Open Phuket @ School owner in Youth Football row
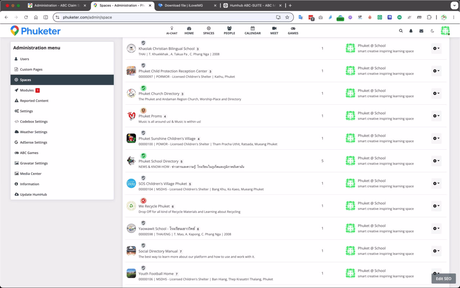The image size is (460, 288). [x=372, y=271]
